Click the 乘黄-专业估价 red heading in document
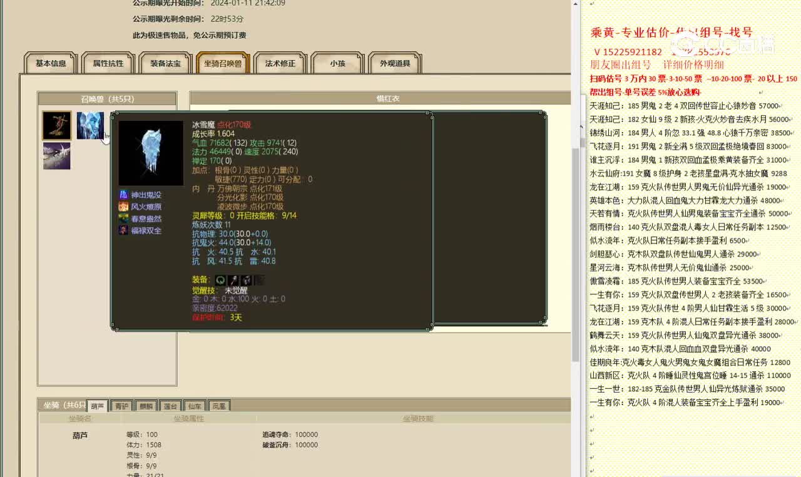 click(671, 33)
